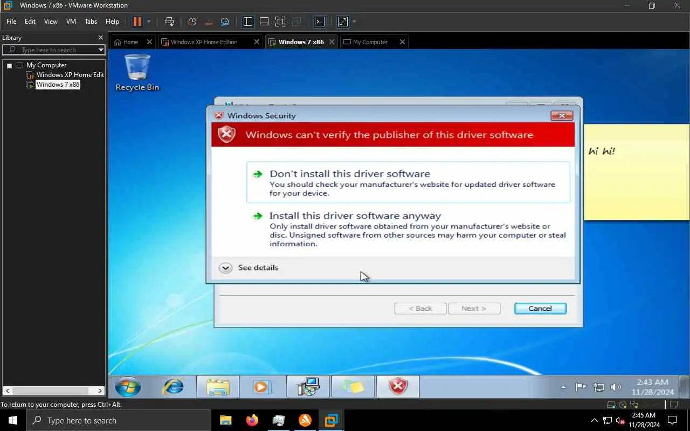
Task: Click the hi hi! sticky note
Action: (637, 172)
